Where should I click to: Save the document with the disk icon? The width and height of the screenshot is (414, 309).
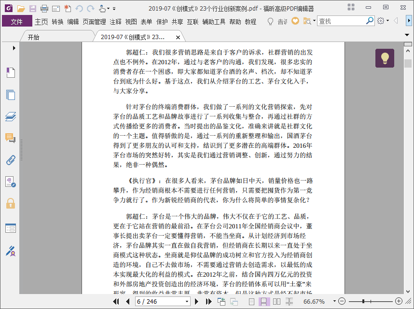coord(33,9)
